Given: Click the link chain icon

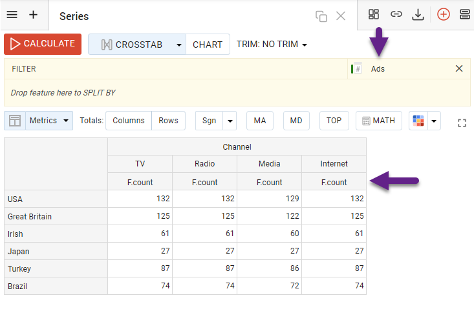Looking at the screenshot, I should click(x=396, y=15).
